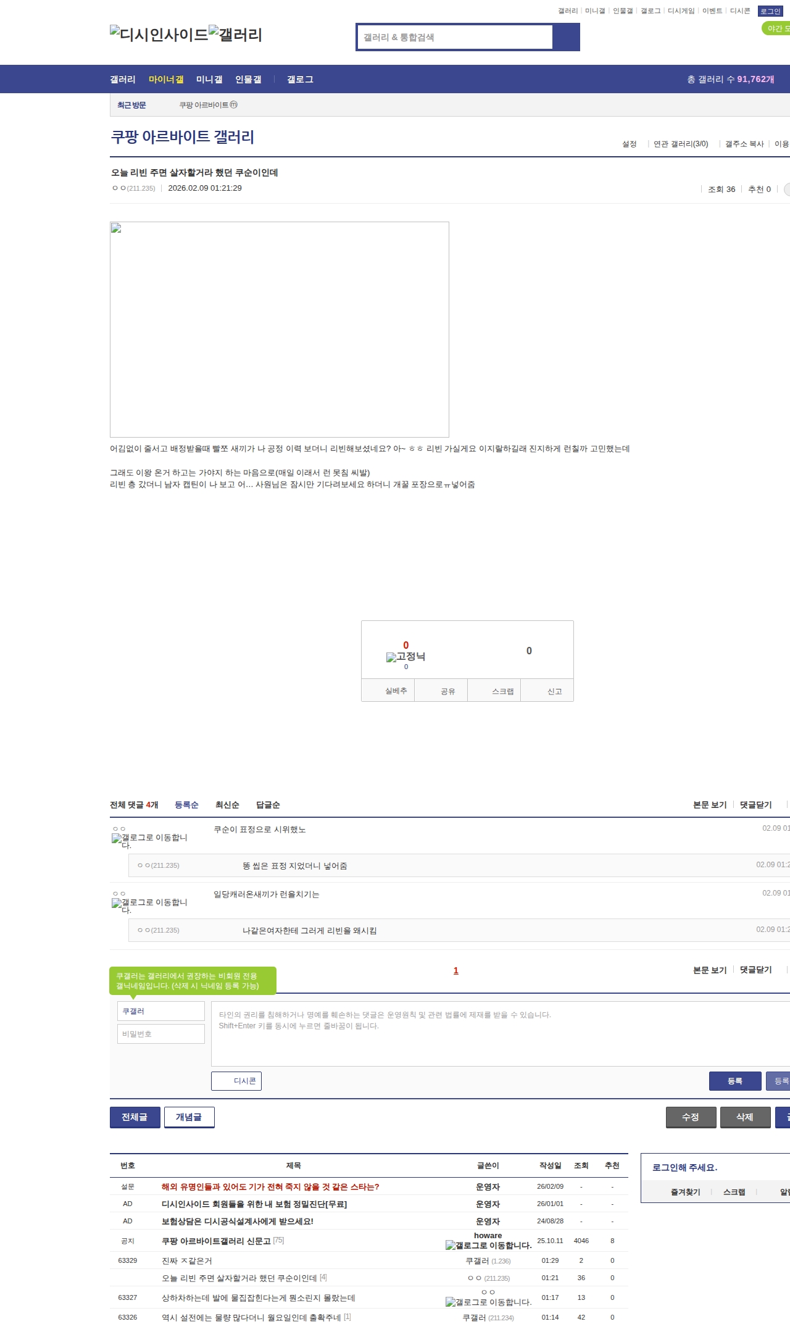Sort comments by 답글순
Image resolution: width=790 pixels, height=1324 pixels.
coord(268,805)
